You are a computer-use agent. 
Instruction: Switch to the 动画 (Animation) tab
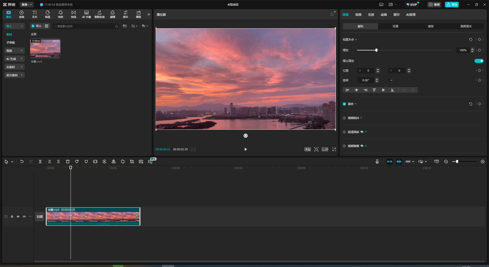(384, 15)
